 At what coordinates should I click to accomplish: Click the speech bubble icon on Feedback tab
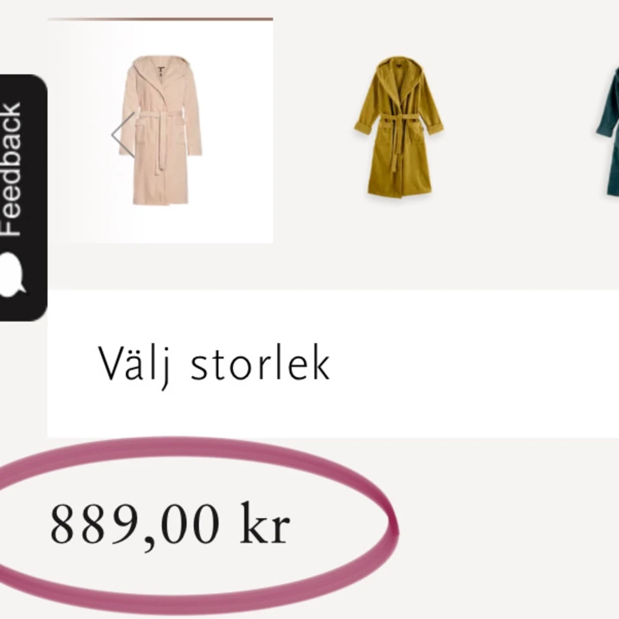coord(12,273)
